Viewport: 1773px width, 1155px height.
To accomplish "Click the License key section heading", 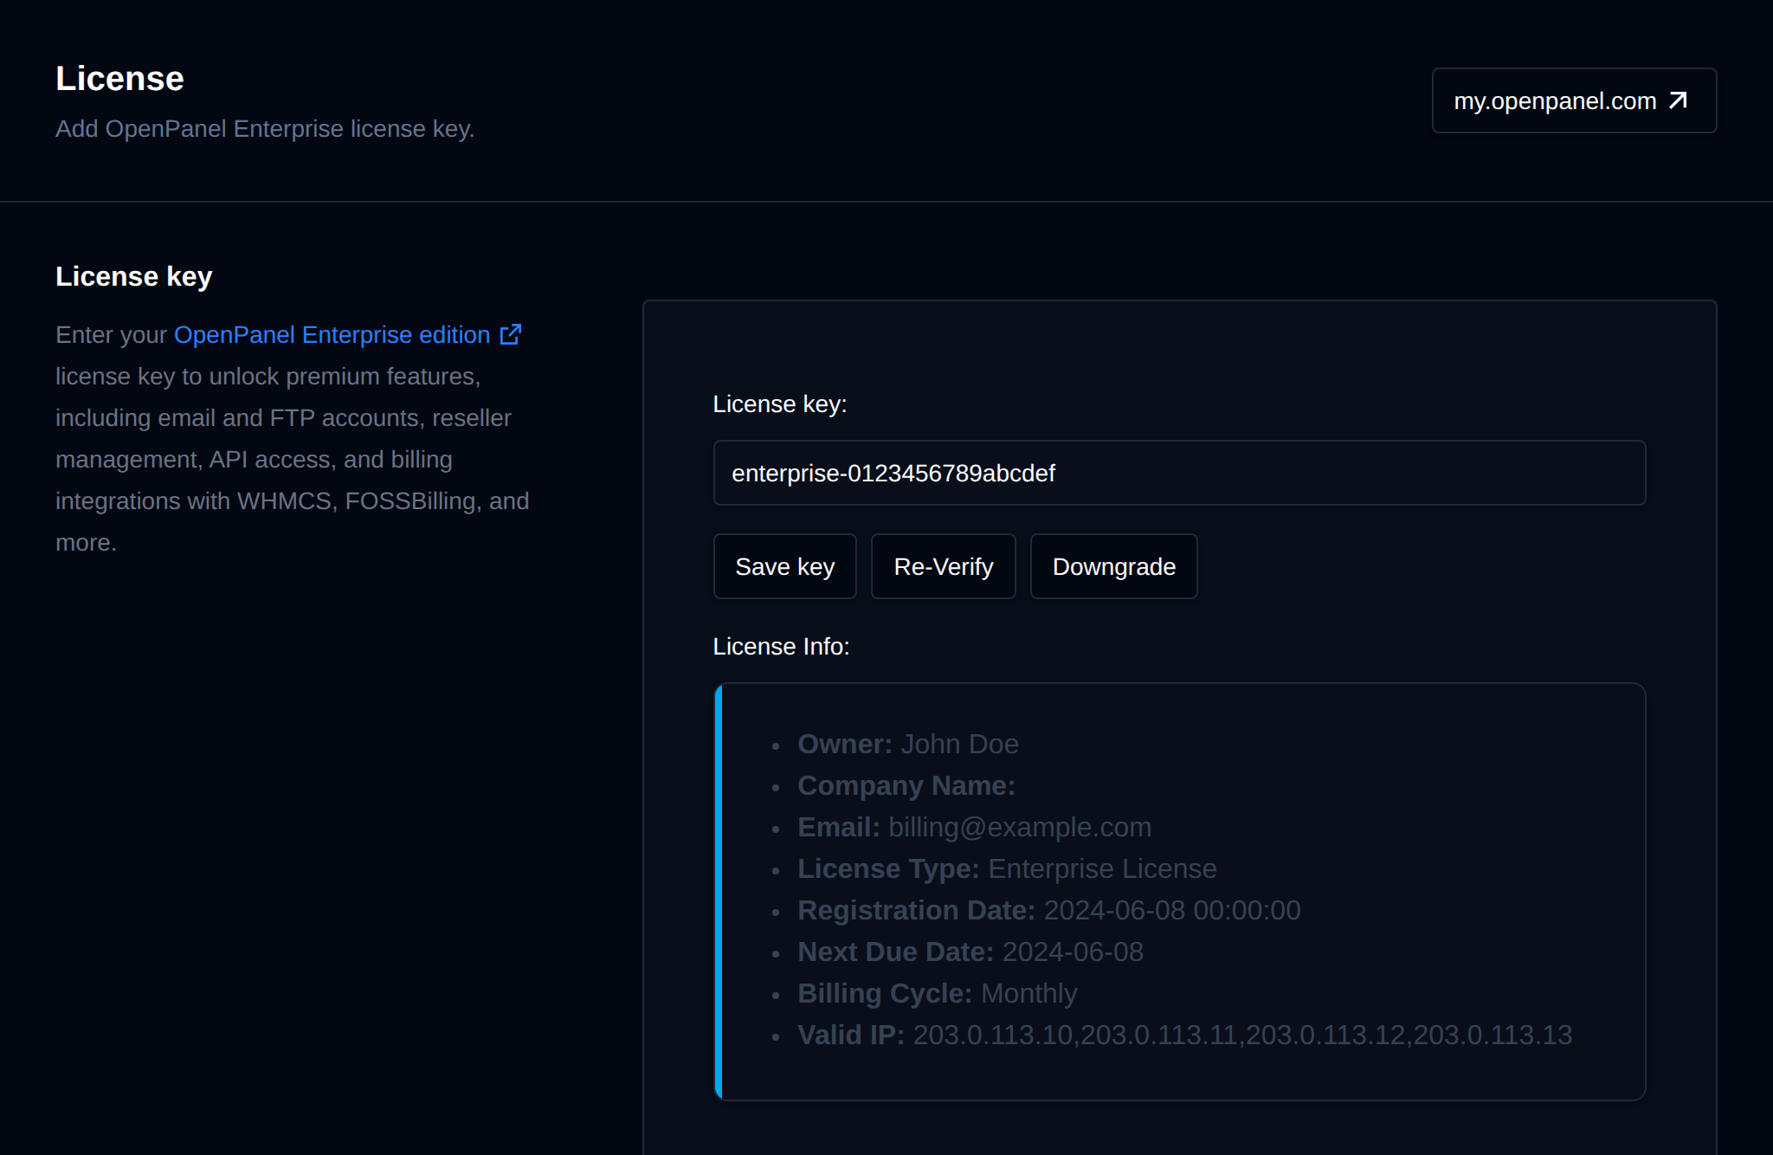I will point(134,276).
